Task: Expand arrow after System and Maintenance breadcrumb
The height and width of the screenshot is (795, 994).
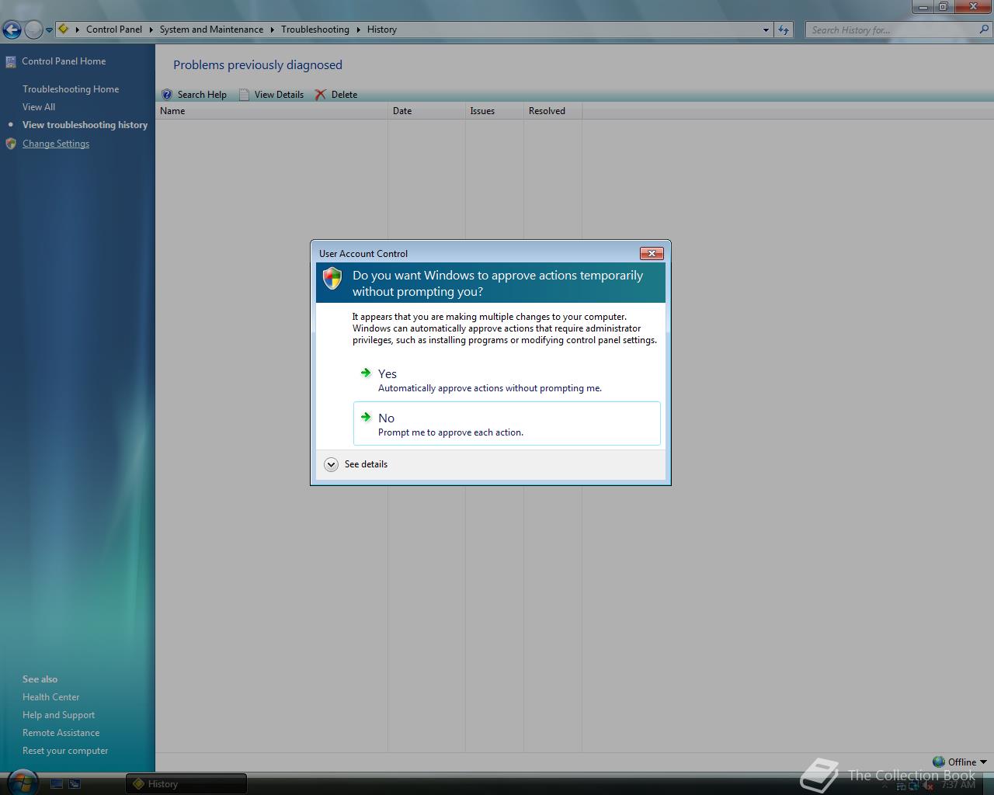Action: (273, 30)
